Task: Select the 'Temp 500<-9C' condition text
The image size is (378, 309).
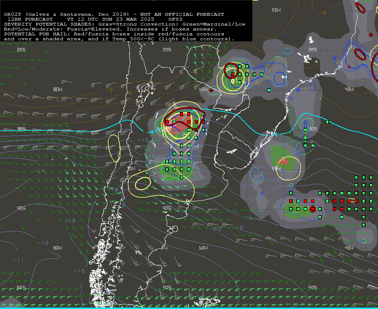Action: coord(133,39)
